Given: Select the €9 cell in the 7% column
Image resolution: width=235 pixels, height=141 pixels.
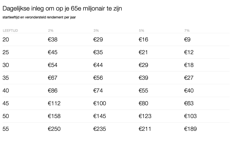Looking at the screenshot, I should 187,40.
